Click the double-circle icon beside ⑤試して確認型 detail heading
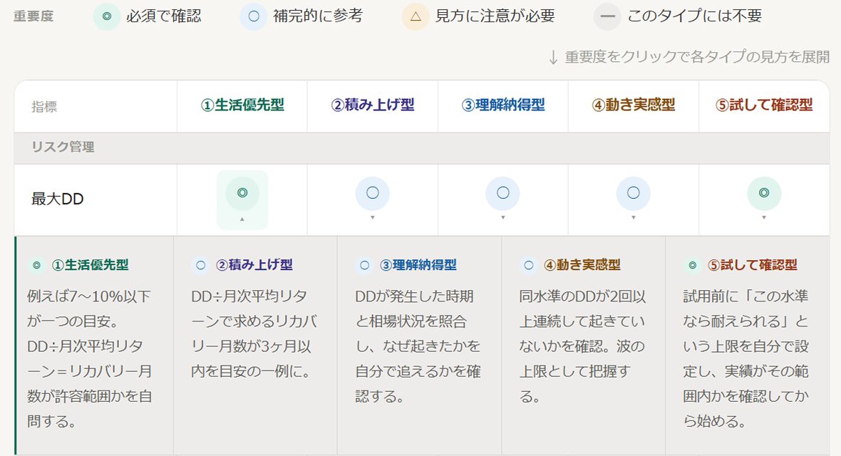Screen dimensions: 841x456 click(693, 265)
